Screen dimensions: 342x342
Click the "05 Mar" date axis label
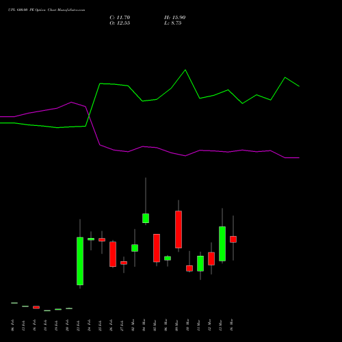[x=155, y=325]
